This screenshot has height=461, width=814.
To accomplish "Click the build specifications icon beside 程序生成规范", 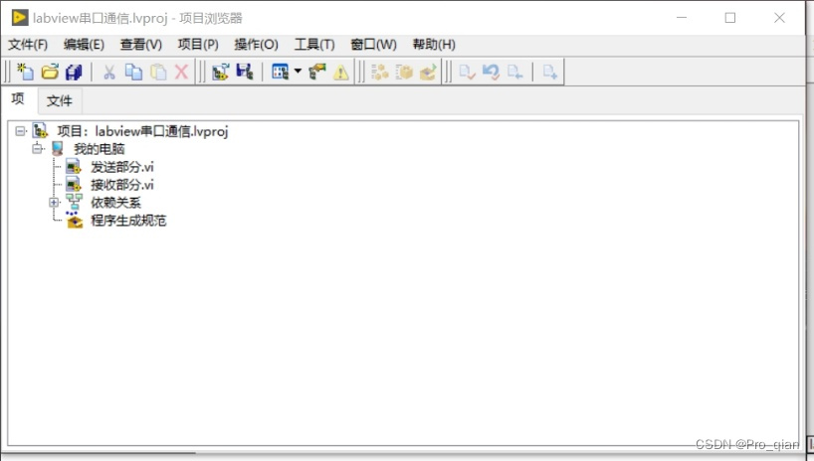I will click(75, 220).
